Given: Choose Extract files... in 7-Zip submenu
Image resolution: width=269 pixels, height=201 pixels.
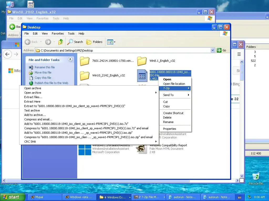Looking at the screenshot, I should [x=89, y=97].
